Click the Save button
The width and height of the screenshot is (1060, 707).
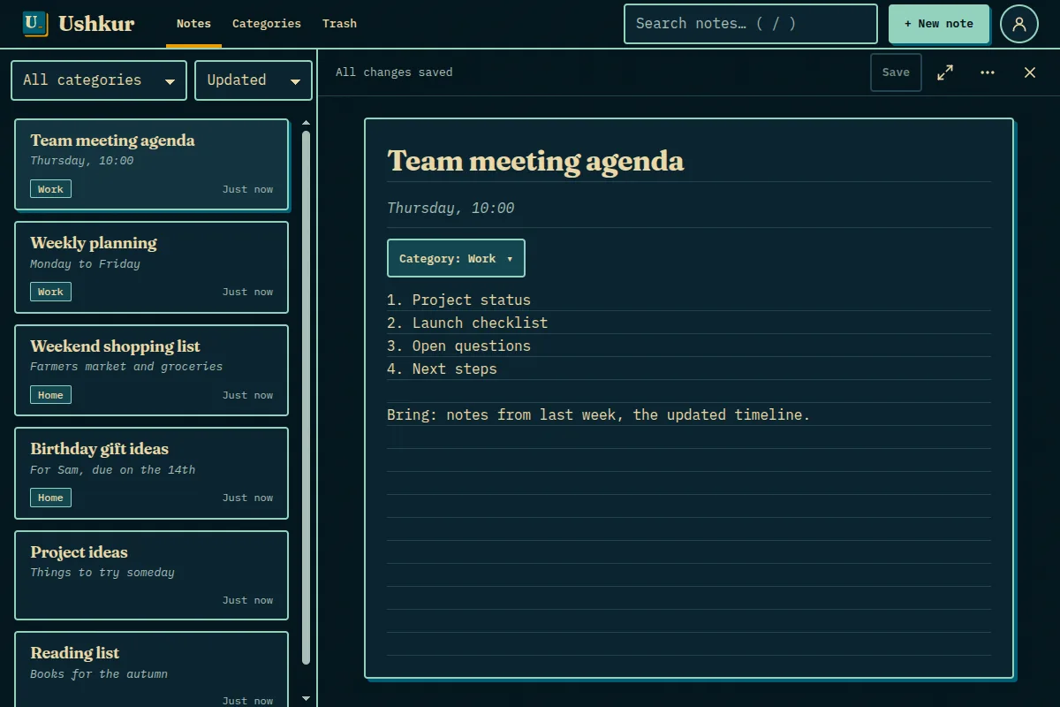click(x=896, y=72)
